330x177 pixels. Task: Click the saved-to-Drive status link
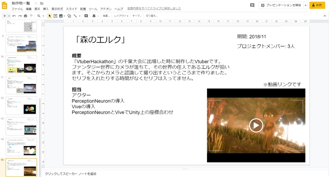point(154,8)
